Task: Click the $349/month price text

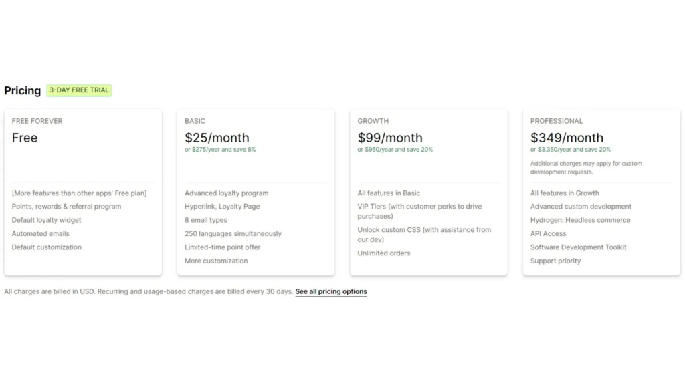Action: point(565,138)
